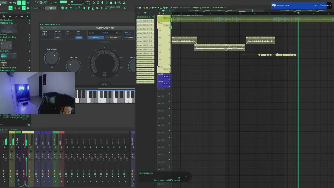Open the Channel rack view icon
Image resolution: width=334 pixels, height=188 pixels.
[71, 8]
